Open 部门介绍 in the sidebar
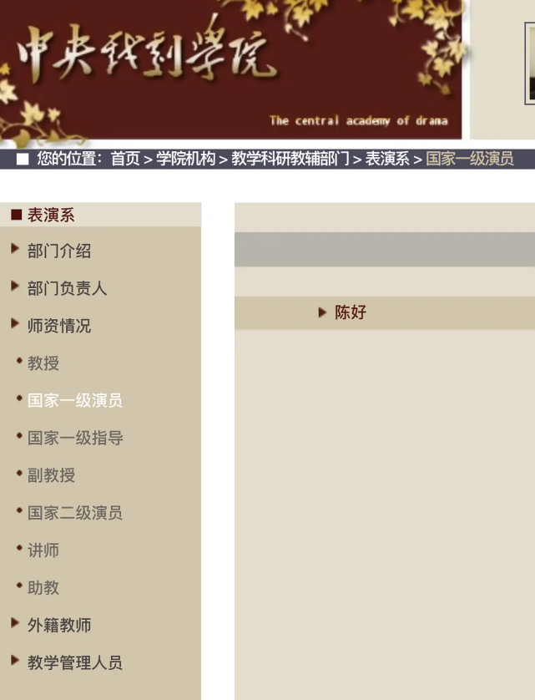 [x=59, y=251]
